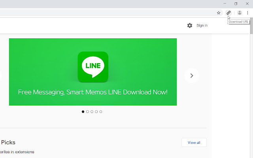
Task: Click the Download URL extension icon
Action: [228, 13]
